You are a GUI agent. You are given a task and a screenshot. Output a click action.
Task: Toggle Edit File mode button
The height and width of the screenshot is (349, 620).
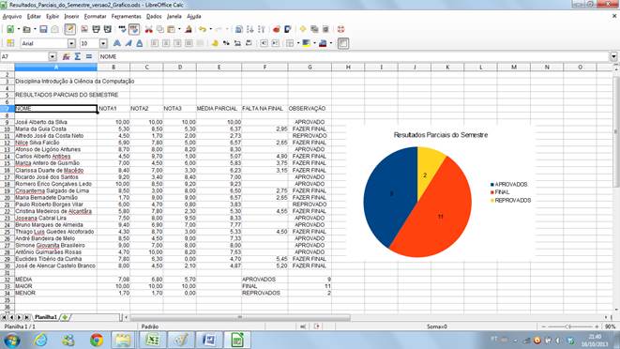[70, 29]
